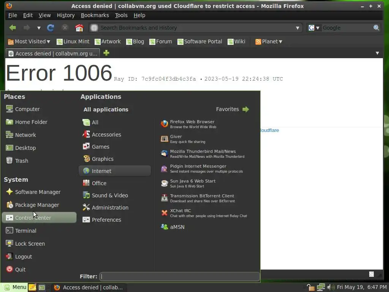389x292 pixels.
Task: Expand the Planet bookmarks dropdown
Action: [269, 41]
